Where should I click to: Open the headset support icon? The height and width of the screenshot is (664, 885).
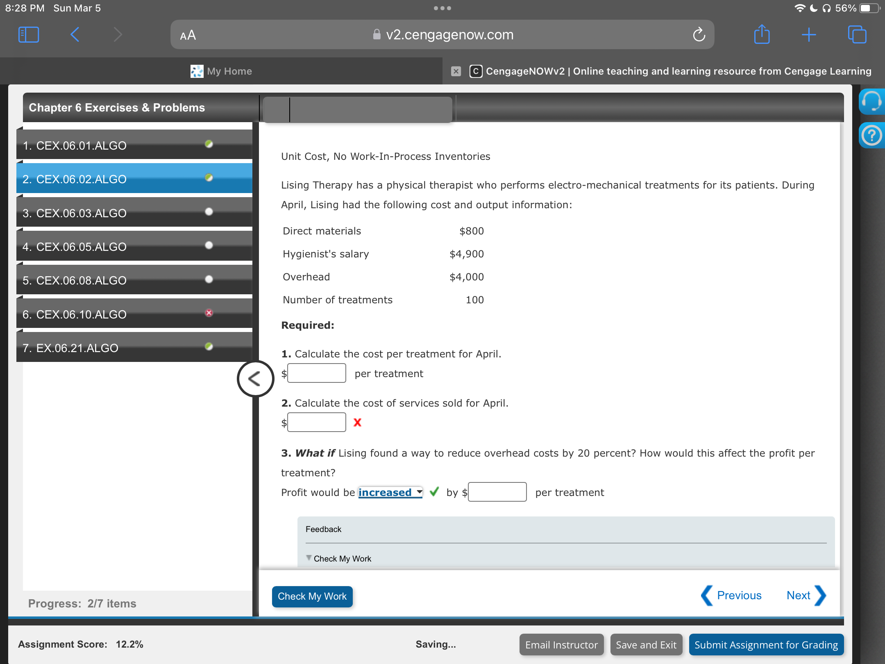tap(871, 101)
